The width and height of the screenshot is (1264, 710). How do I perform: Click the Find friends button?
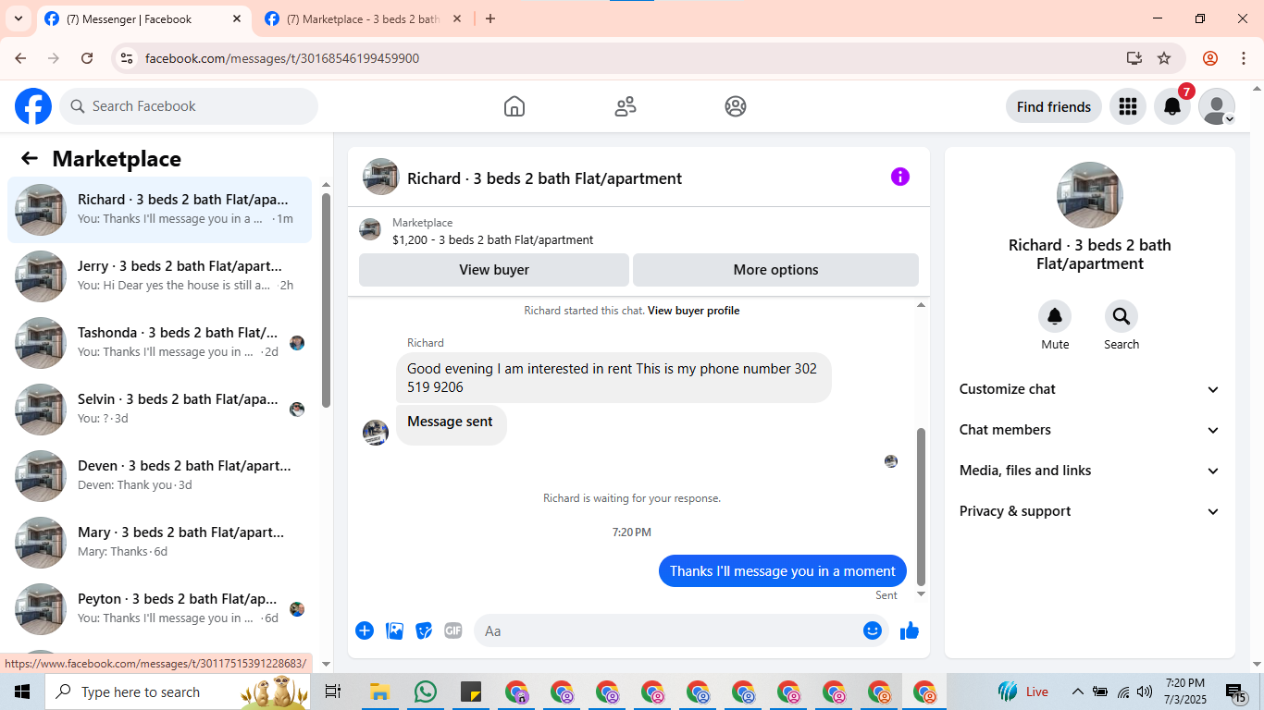[x=1053, y=106]
